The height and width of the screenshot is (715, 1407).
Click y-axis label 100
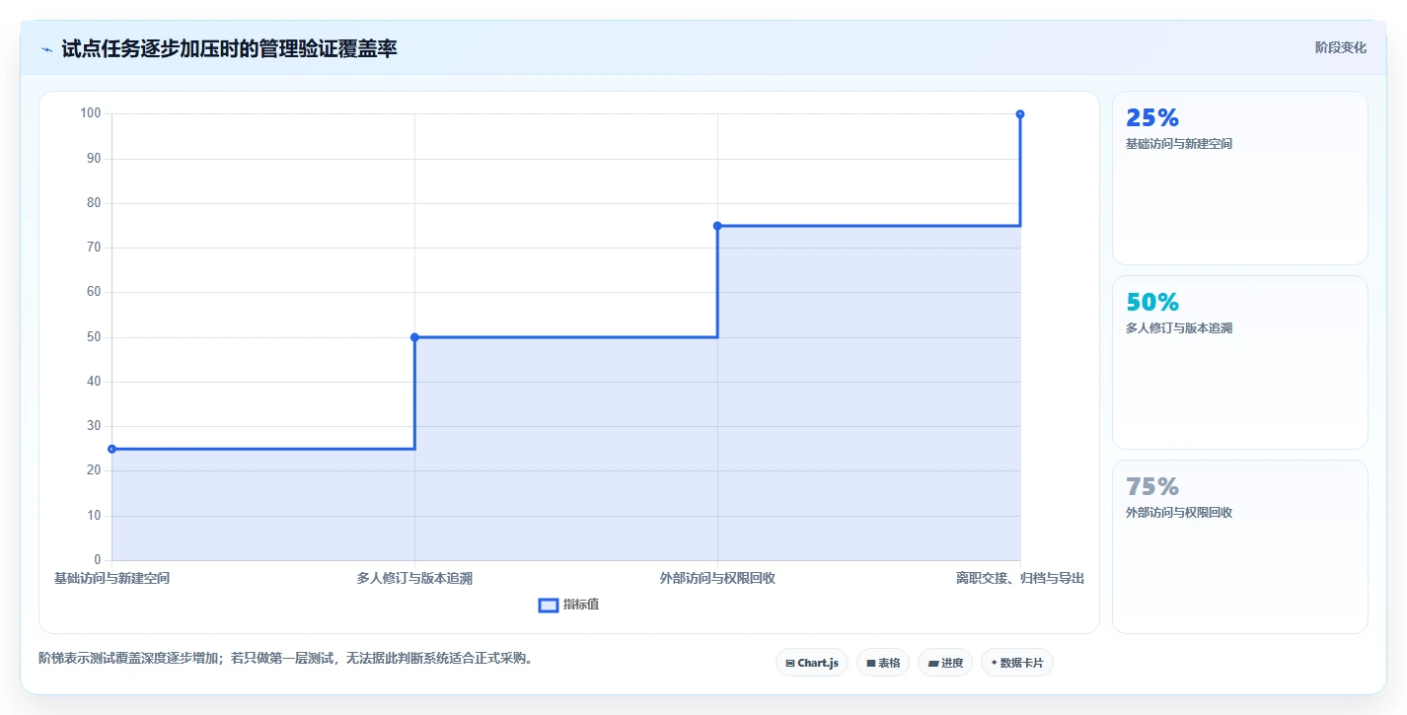click(x=91, y=114)
